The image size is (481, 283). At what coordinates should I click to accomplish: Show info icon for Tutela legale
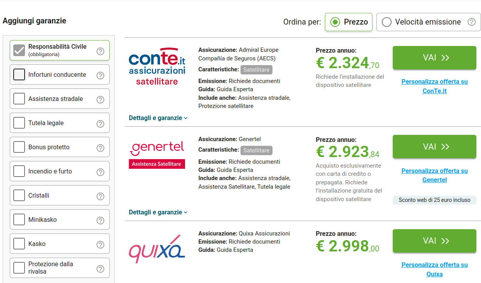pyautogui.click(x=100, y=124)
